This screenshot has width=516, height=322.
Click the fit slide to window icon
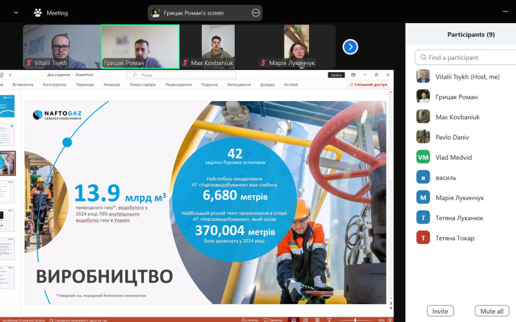390,319
